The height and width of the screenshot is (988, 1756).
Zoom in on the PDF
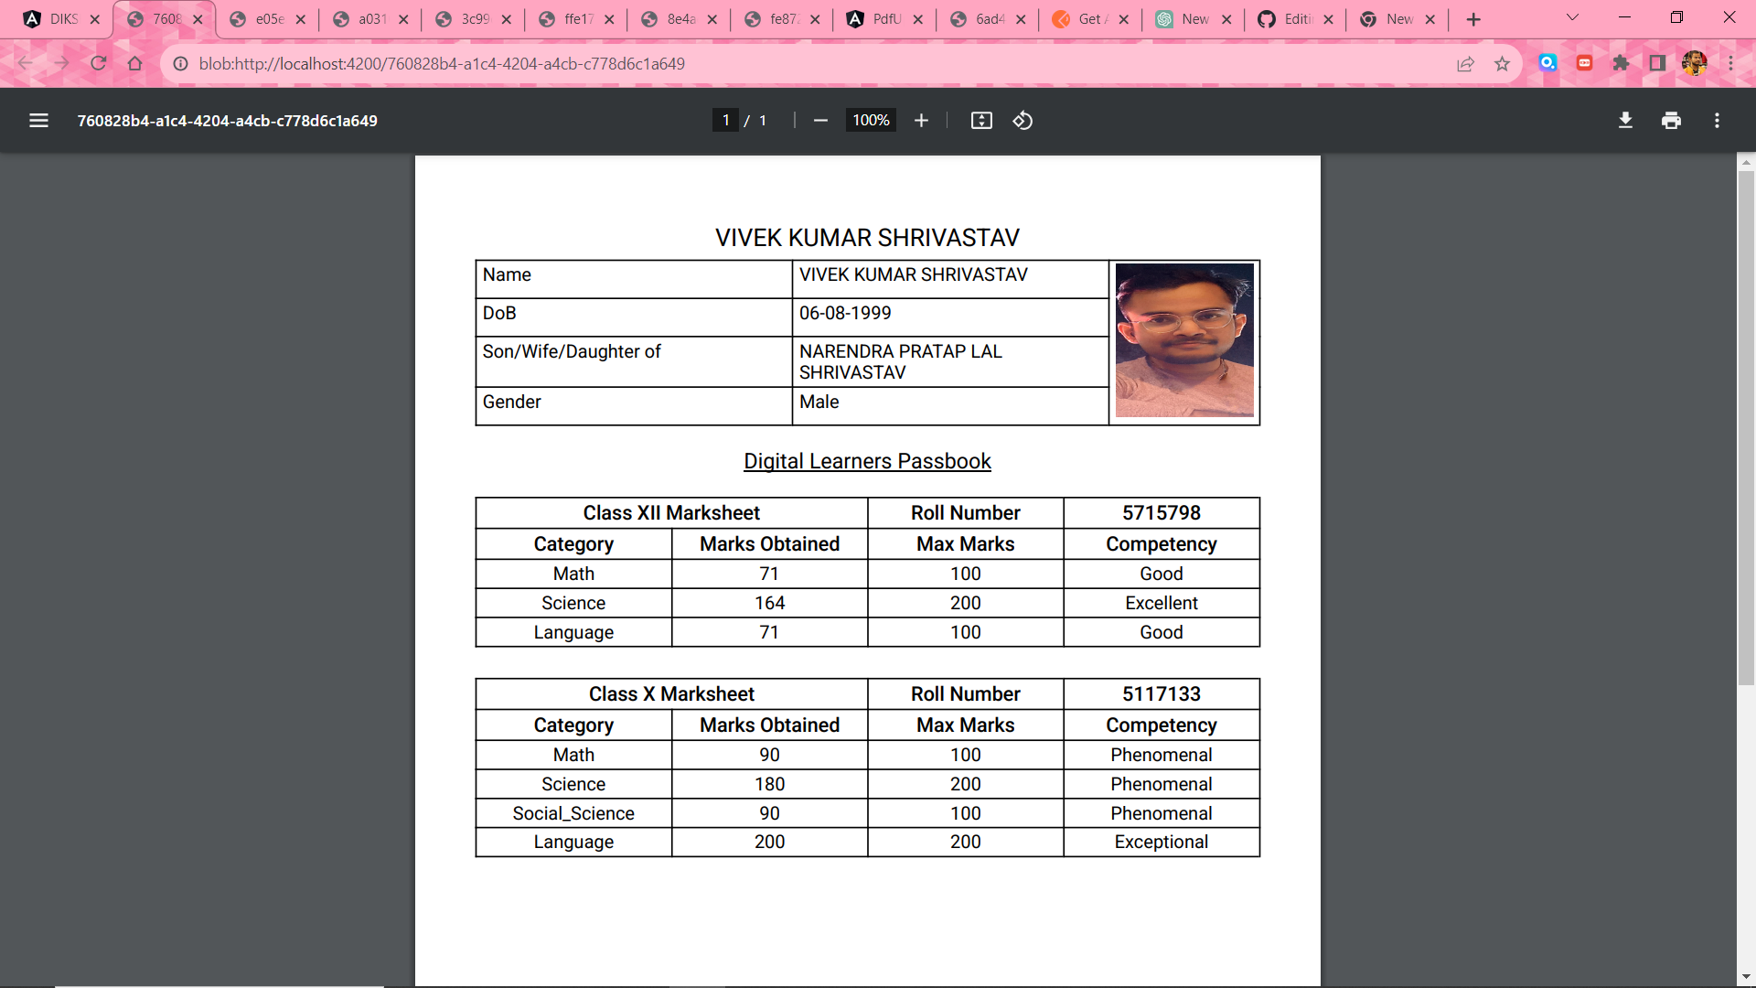coord(921,121)
